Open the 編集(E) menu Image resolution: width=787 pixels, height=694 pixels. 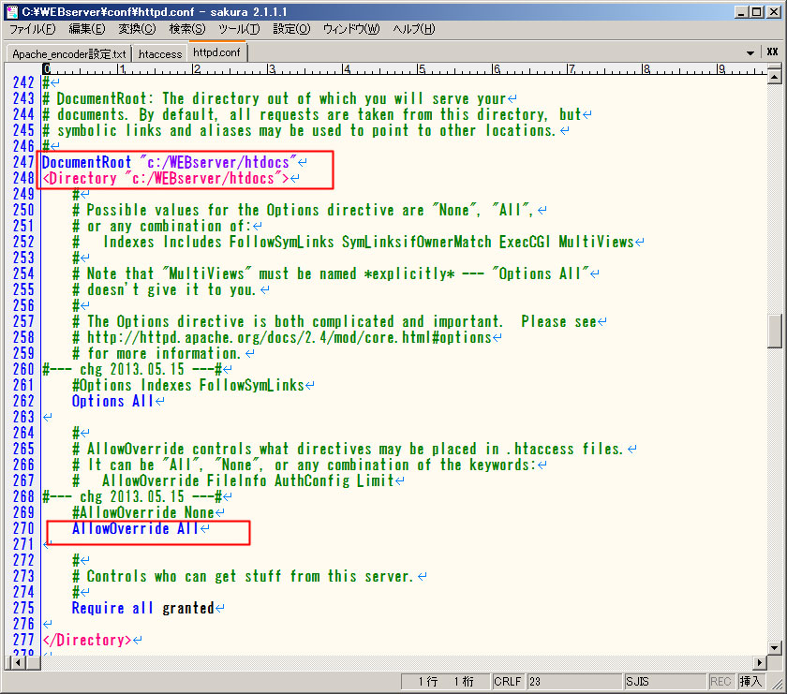(x=87, y=29)
